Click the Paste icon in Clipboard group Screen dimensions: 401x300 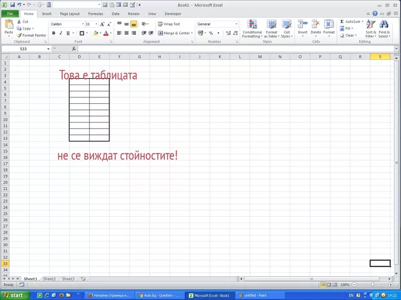click(8, 26)
